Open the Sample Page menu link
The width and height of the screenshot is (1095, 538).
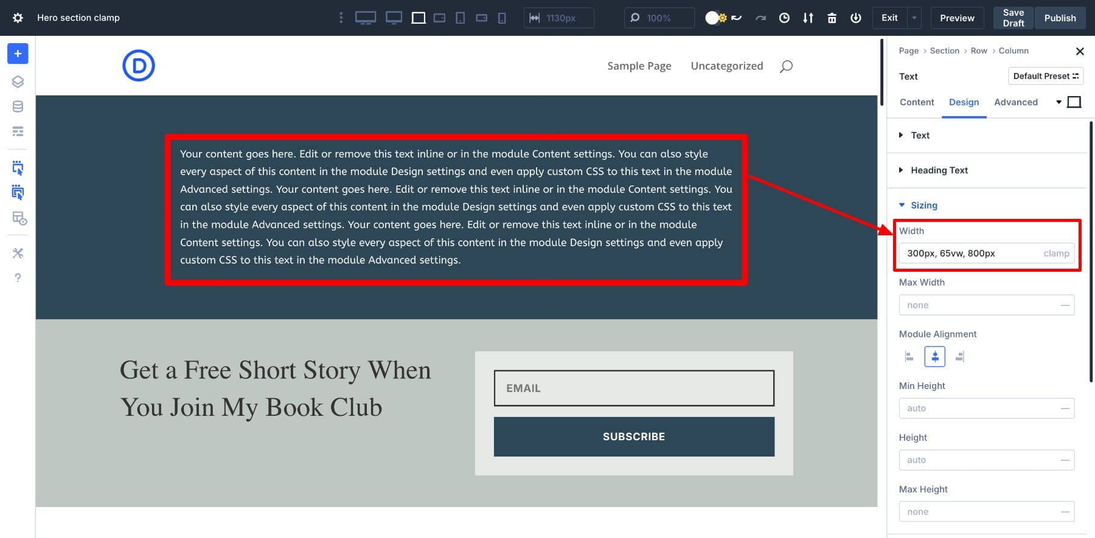point(639,66)
